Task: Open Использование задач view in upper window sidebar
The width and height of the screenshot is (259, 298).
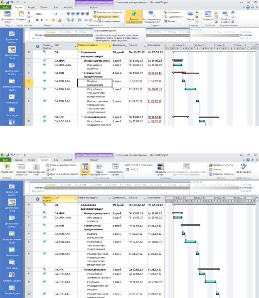Action: pyautogui.click(x=12, y=84)
